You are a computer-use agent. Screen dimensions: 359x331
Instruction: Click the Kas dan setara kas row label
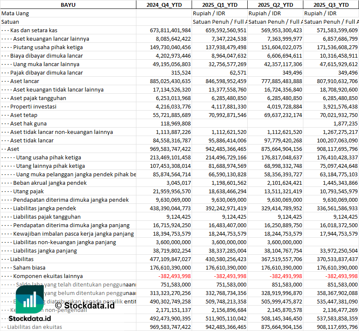[34, 30]
